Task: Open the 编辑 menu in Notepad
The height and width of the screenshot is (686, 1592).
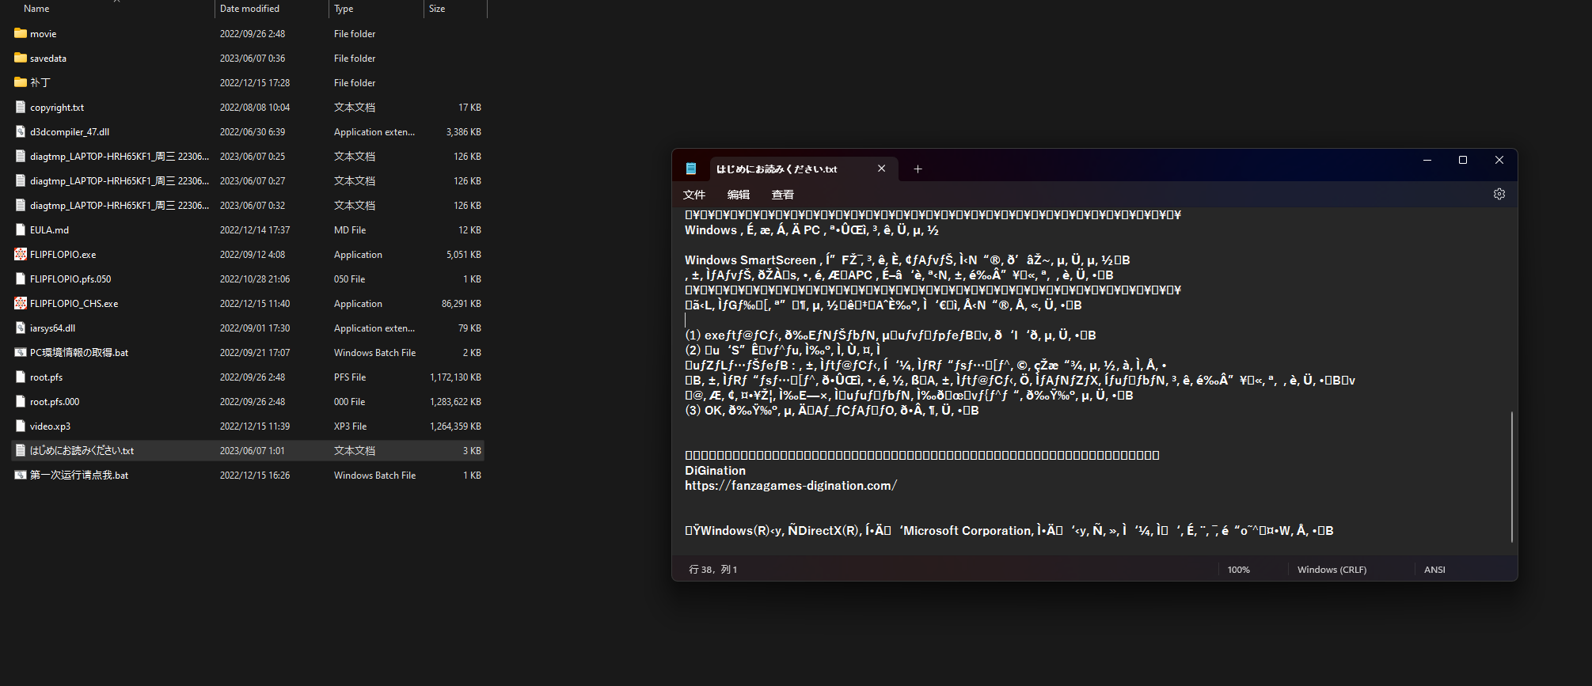Action: (738, 195)
